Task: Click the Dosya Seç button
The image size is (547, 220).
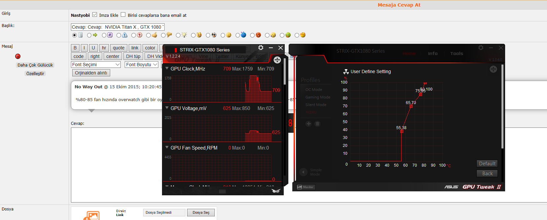Action: click(x=201, y=213)
